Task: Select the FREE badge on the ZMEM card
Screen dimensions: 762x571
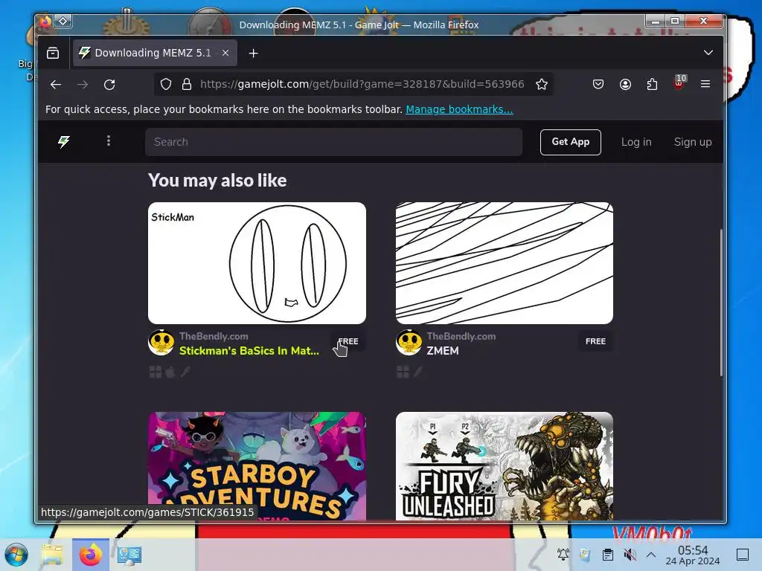Action: pos(595,341)
